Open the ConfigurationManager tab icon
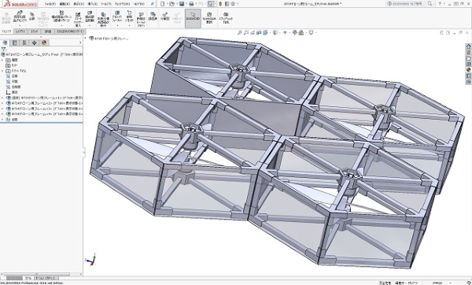 pos(24,43)
